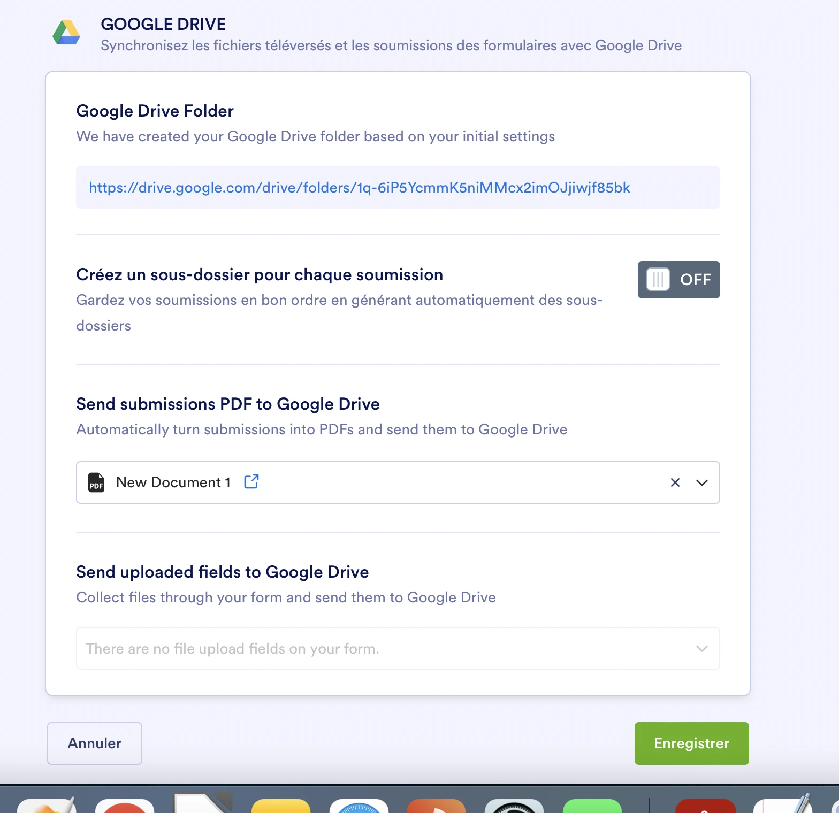This screenshot has height=813, width=839.
Task: Click "Automatically turn submissions into PDFs" description
Action: (x=322, y=429)
